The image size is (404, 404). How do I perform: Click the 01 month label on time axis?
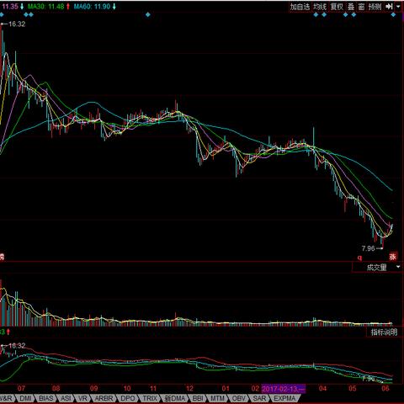226,389
